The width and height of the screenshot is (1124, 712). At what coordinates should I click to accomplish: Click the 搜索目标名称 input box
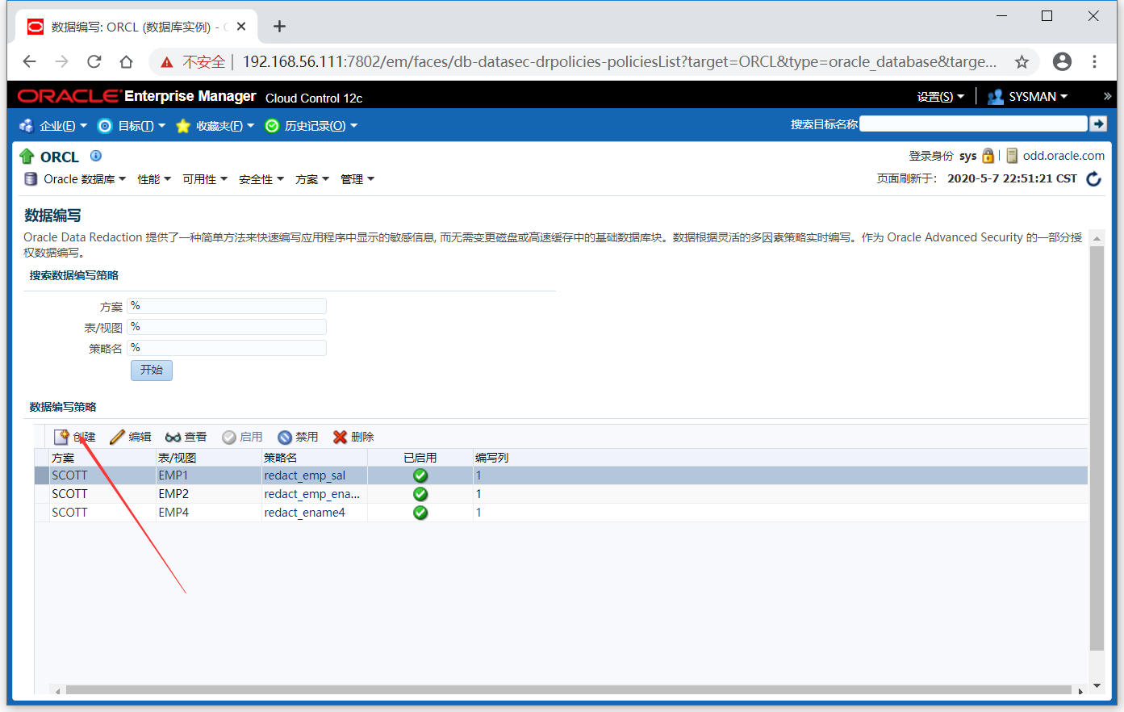973,124
